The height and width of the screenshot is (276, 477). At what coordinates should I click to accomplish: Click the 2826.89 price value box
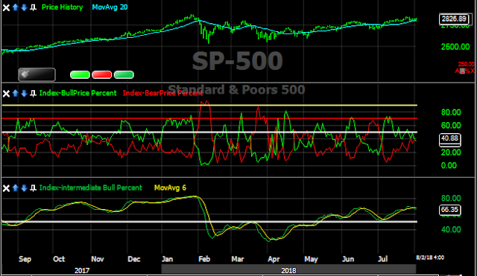(454, 19)
